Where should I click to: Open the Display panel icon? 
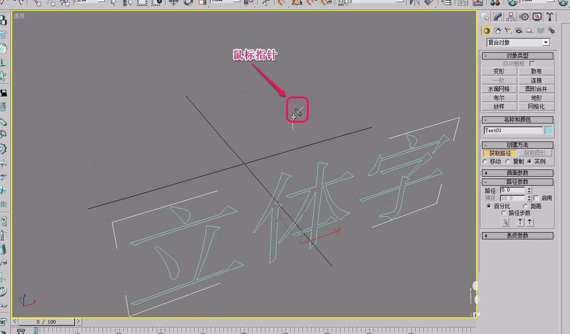click(538, 17)
